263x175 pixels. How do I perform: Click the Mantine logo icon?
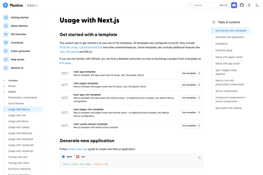[x=5, y=5]
